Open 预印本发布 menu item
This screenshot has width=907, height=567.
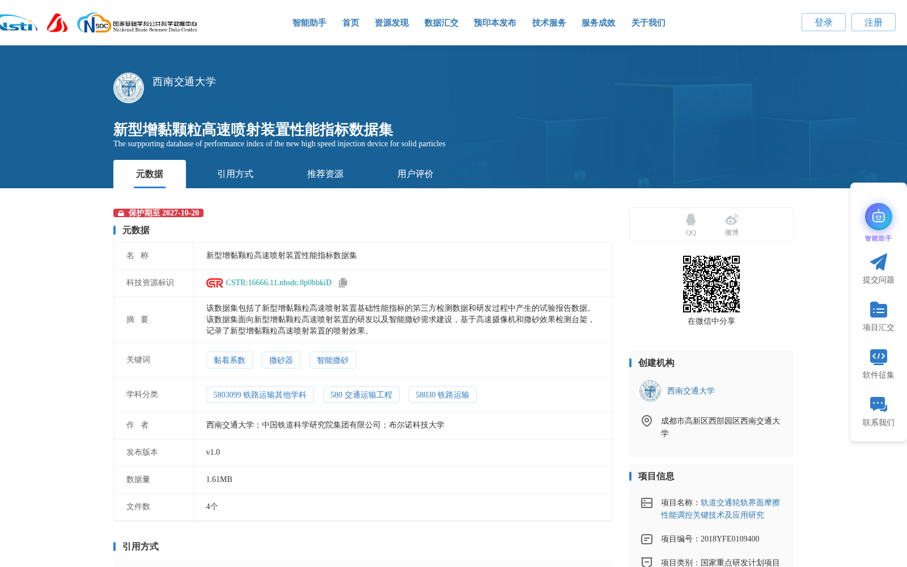(495, 23)
